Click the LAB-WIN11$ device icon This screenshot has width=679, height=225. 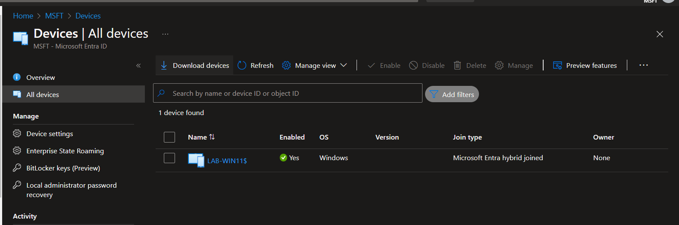(196, 160)
